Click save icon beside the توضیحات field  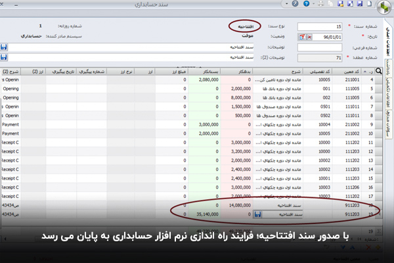4,47
